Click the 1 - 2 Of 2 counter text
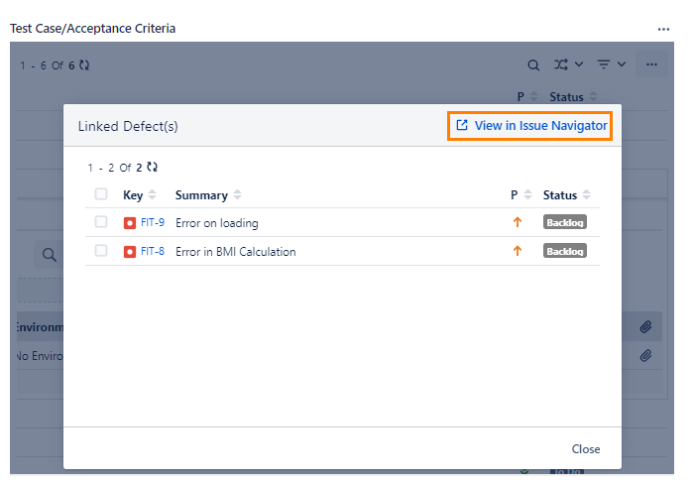The width and height of the screenshot is (693, 483). pos(115,168)
